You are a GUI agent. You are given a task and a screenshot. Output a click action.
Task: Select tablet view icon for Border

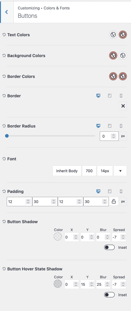tap(110, 96)
